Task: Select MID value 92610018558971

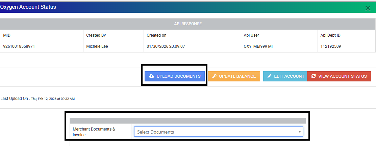Action: [19, 46]
